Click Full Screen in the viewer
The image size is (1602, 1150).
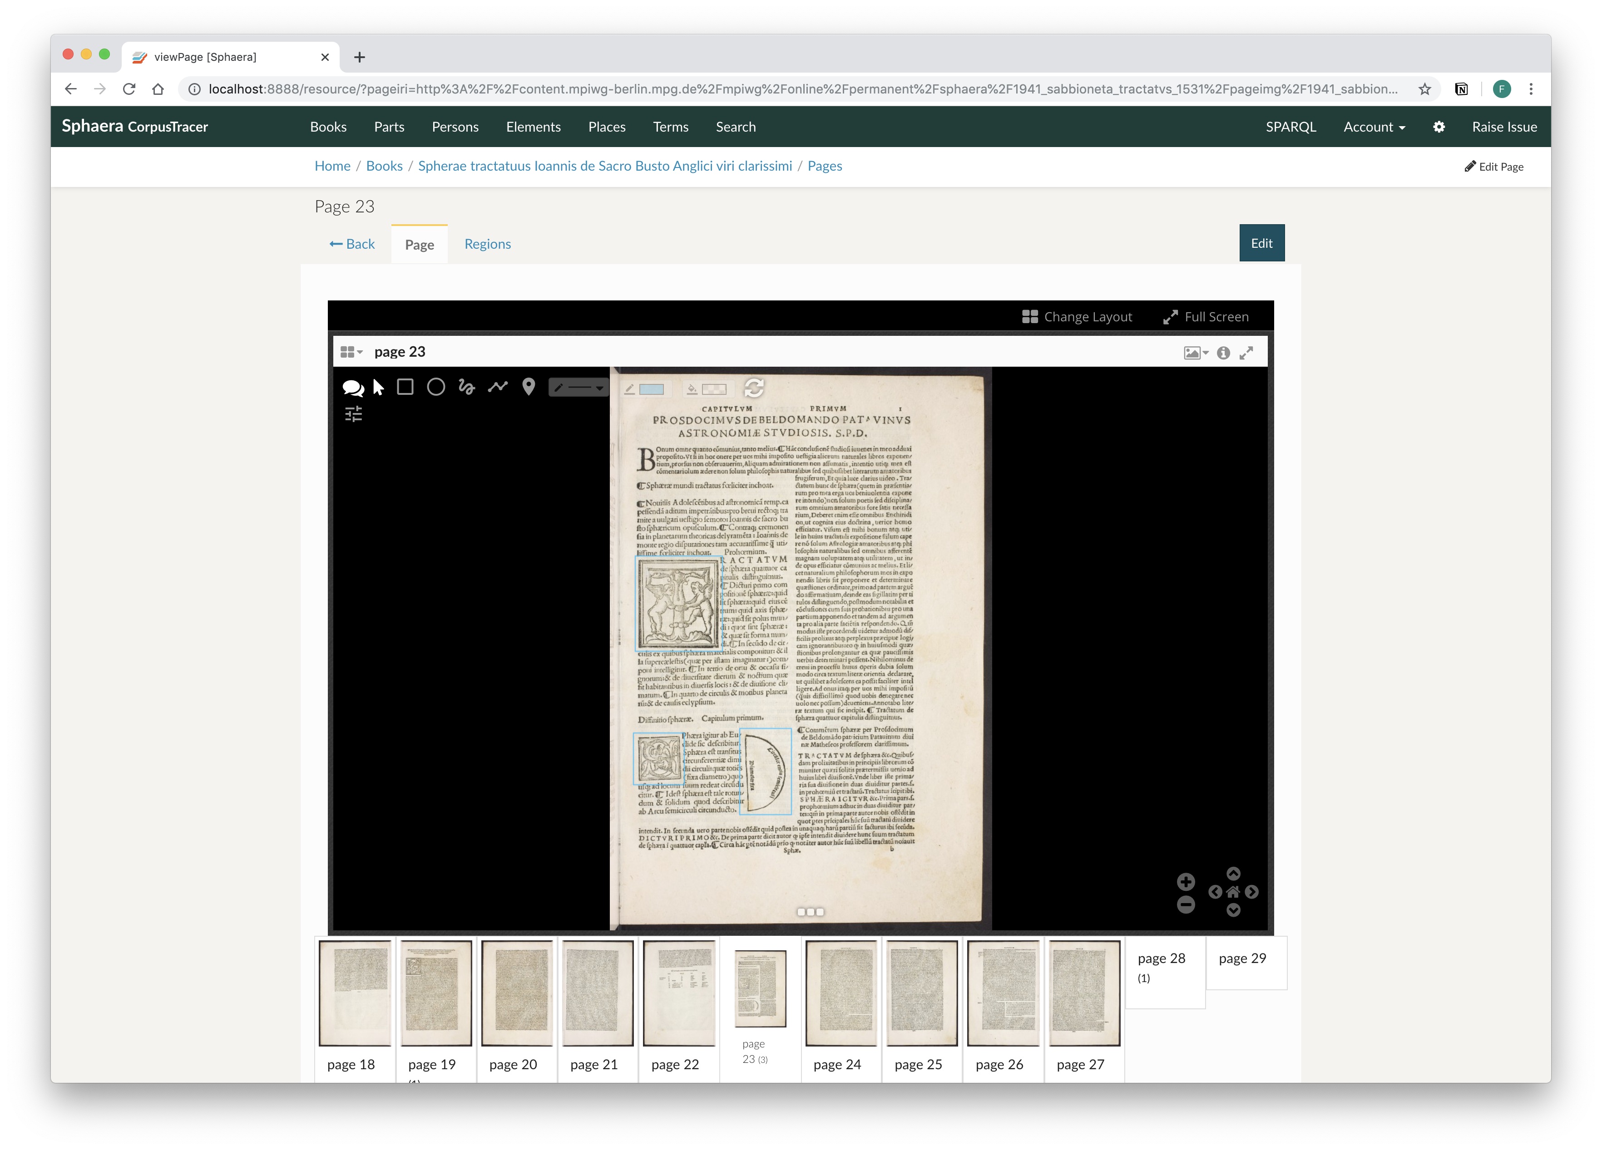[1206, 317]
